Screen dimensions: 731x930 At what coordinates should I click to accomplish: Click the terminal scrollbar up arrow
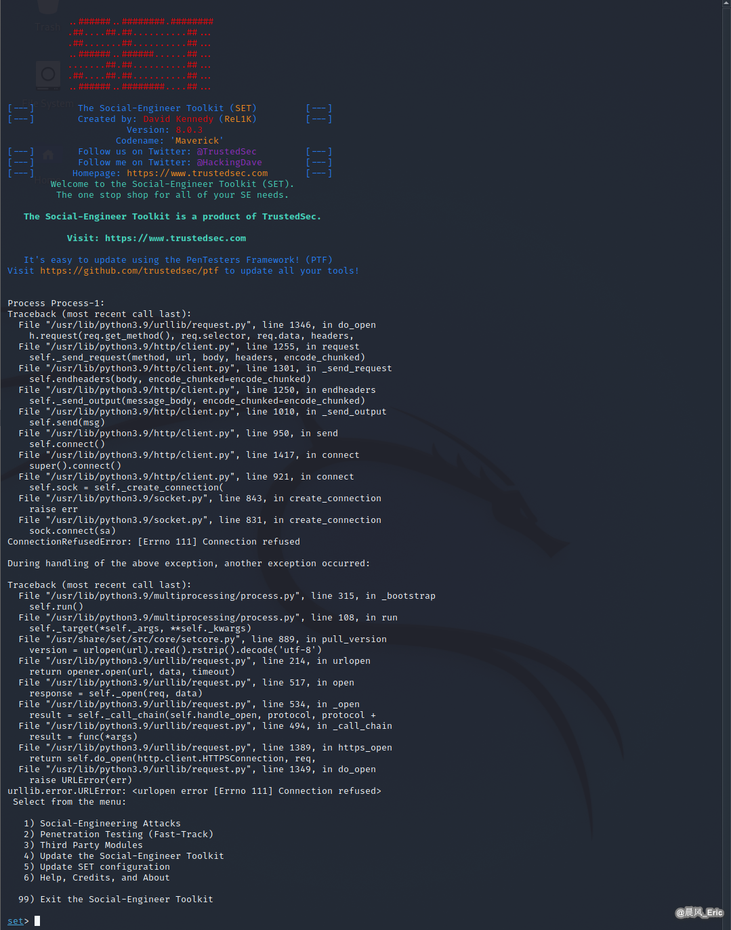[727, 3]
